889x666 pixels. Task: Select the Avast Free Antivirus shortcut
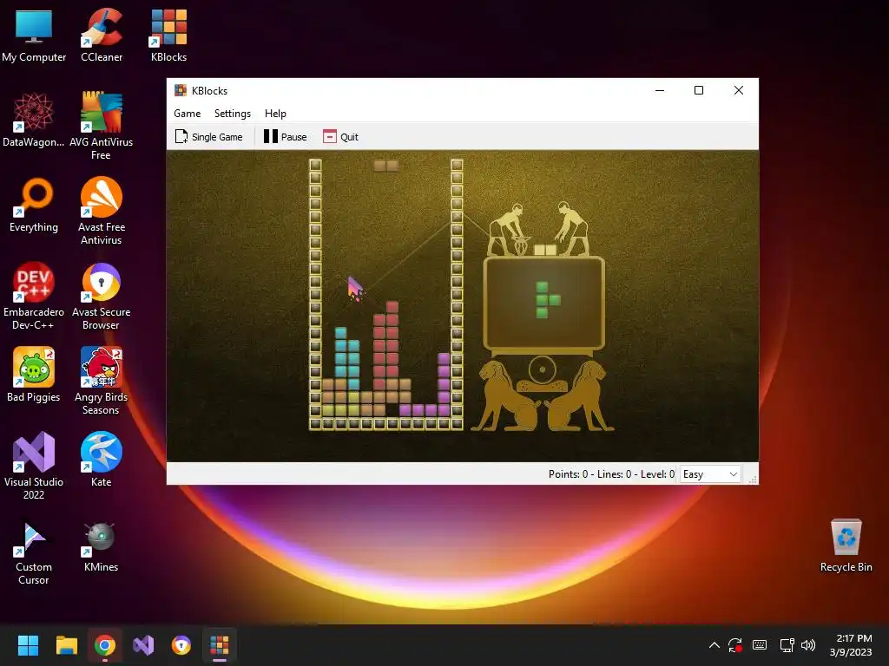[x=101, y=211]
